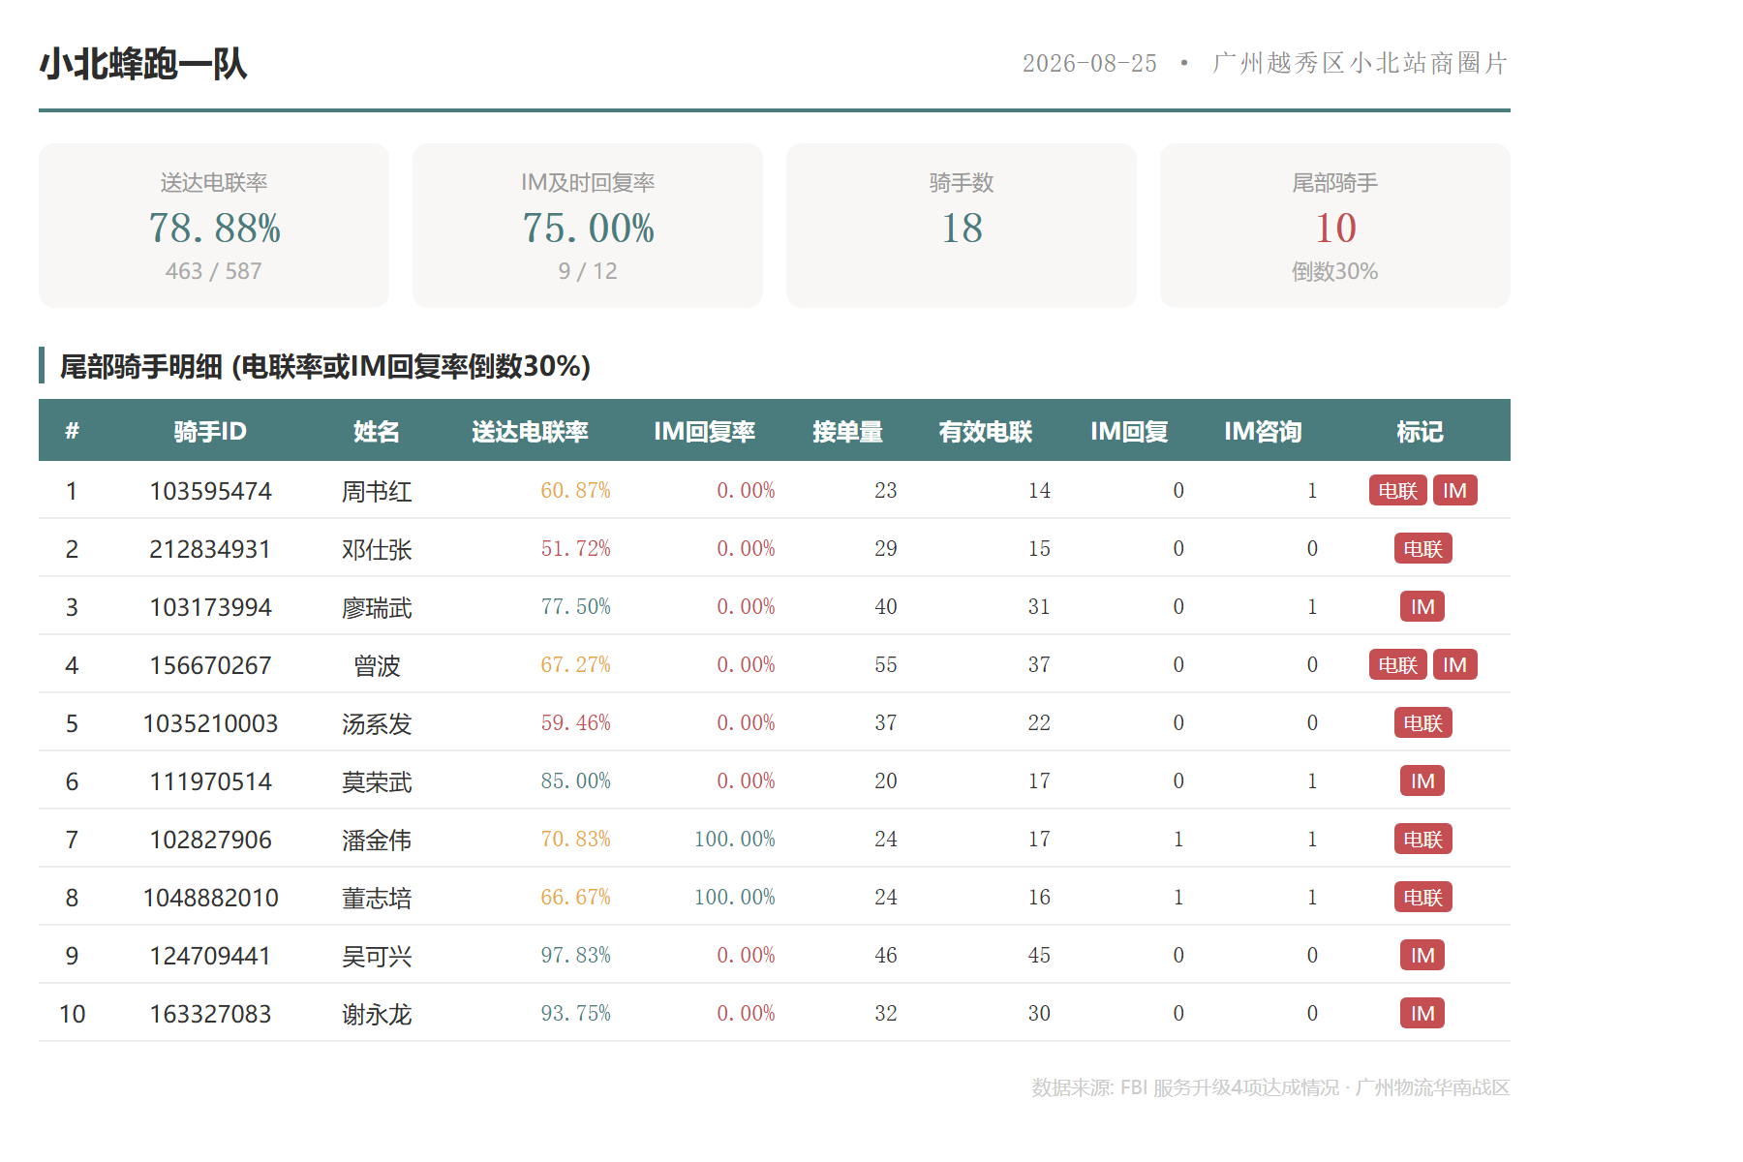
Task: Click the 标记 column header
Action: click(x=1420, y=431)
